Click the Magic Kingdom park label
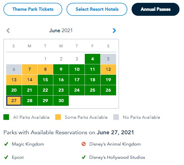Screen dimensions: 184x165 click(x=28, y=144)
